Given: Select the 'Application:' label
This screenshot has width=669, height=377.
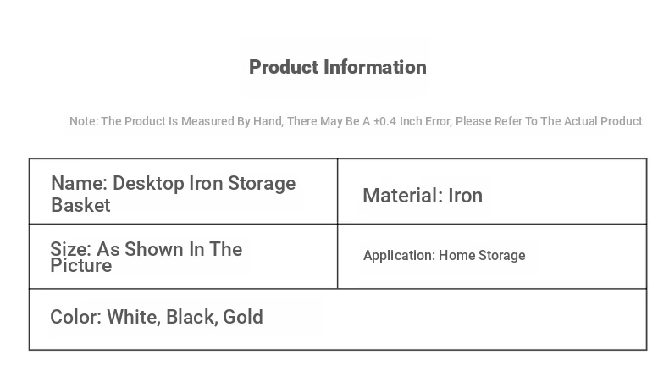Looking at the screenshot, I should coord(399,255).
